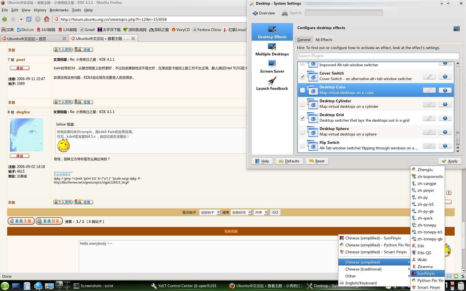
Task: Show info about the Desktop Grid effect
Action: click(445, 118)
